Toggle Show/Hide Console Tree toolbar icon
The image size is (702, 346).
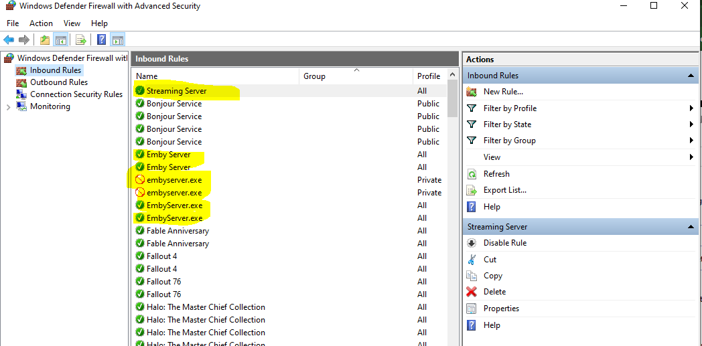click(60, 39)
